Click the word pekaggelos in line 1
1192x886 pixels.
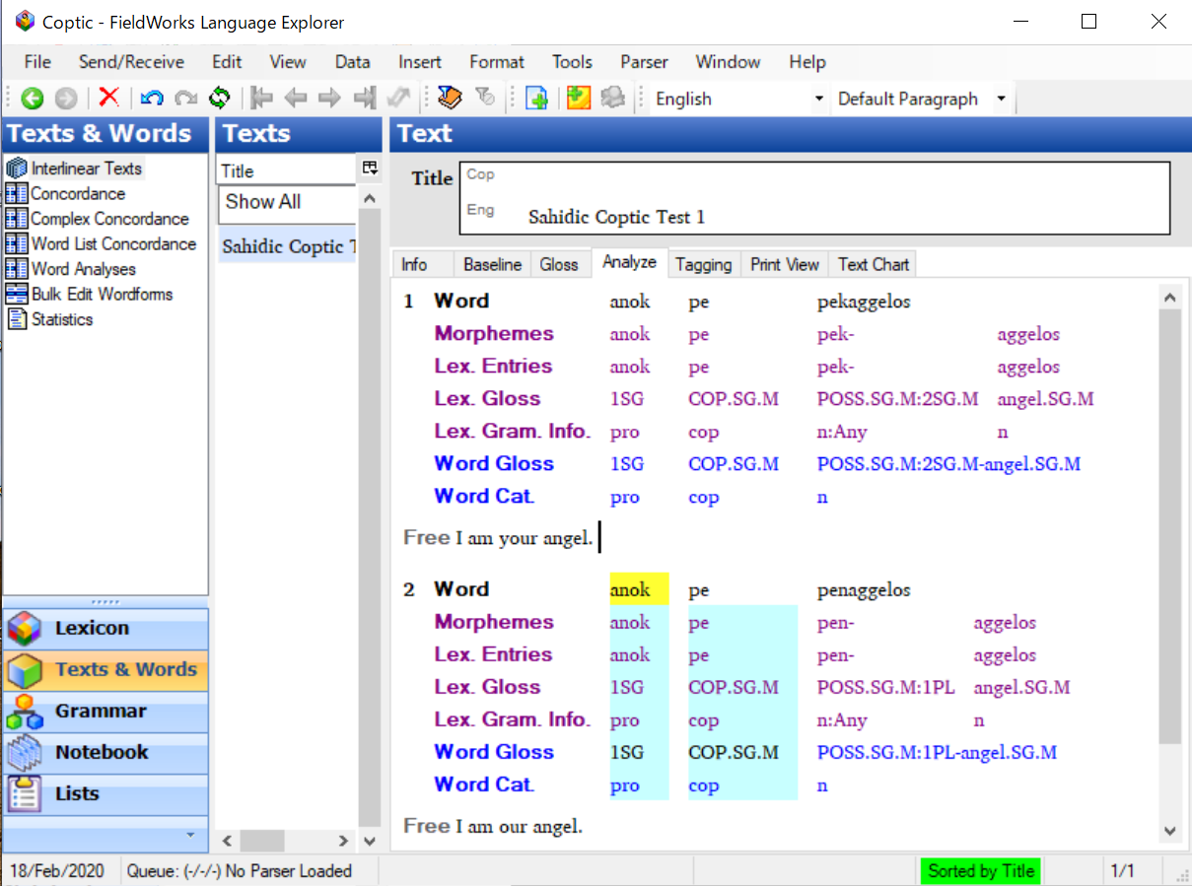(x=864, y=302)
